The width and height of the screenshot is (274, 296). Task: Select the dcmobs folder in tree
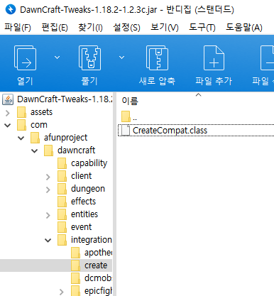(98, 278)
